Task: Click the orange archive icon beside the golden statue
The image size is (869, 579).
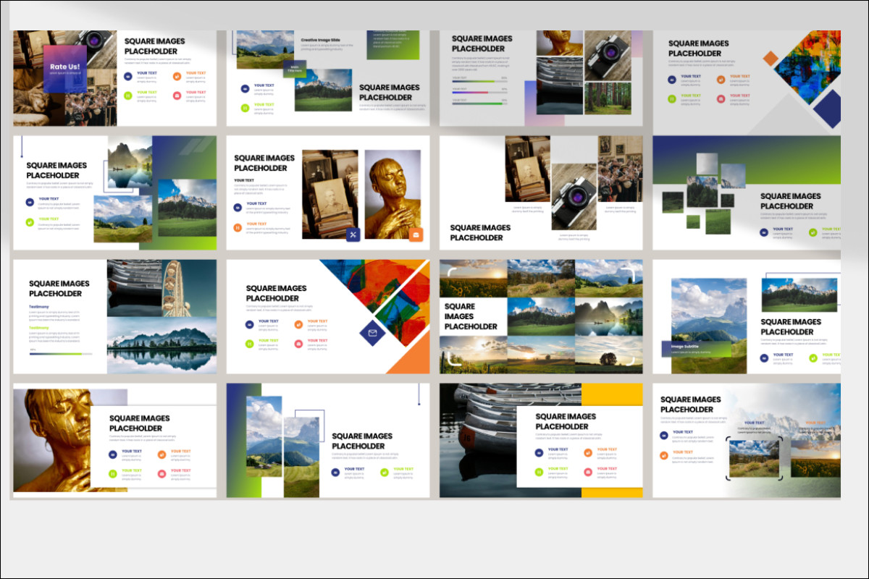Action: tap(416, 235)
